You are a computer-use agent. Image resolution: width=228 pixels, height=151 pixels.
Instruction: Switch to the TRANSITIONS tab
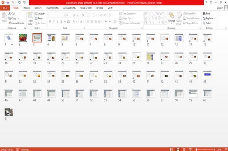click(52, 8)
